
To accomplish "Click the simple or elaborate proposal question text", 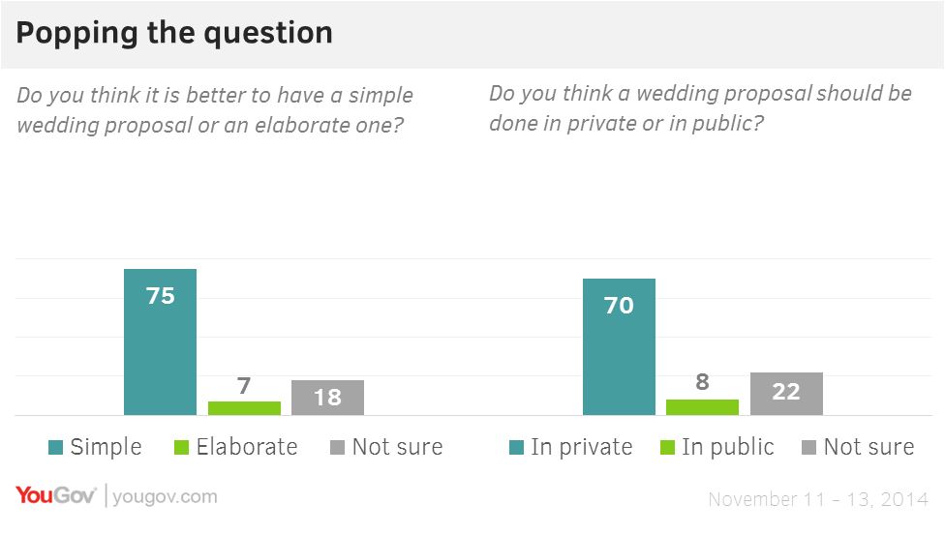I will coord(215,110).
